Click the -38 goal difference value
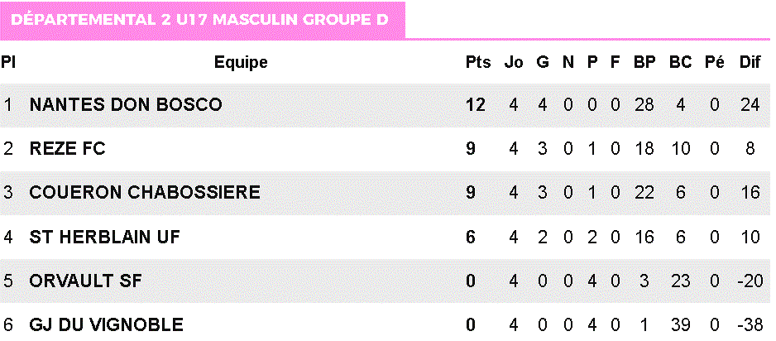Viewport: 776px width, 341px height. pos(750,324)
